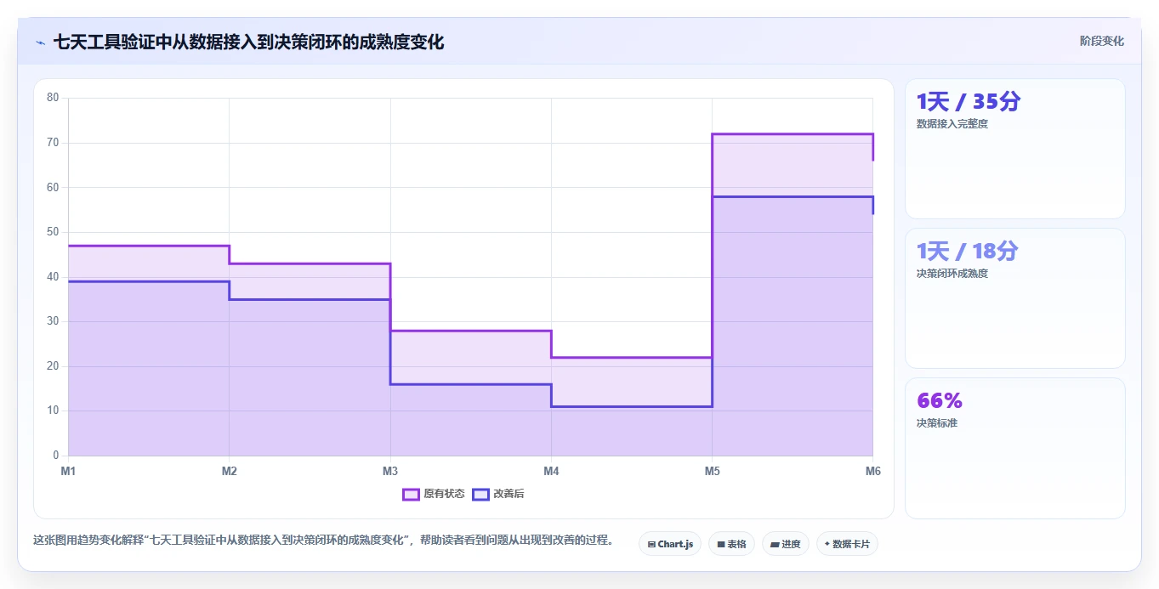Click the 表格 chip icon

click(721, 544)
